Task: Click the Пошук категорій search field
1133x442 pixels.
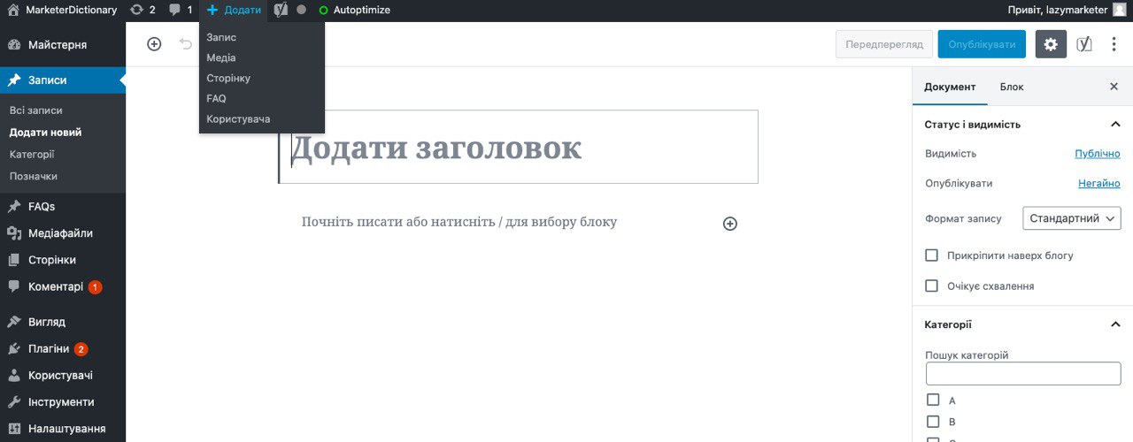Action: point(1023,373)
